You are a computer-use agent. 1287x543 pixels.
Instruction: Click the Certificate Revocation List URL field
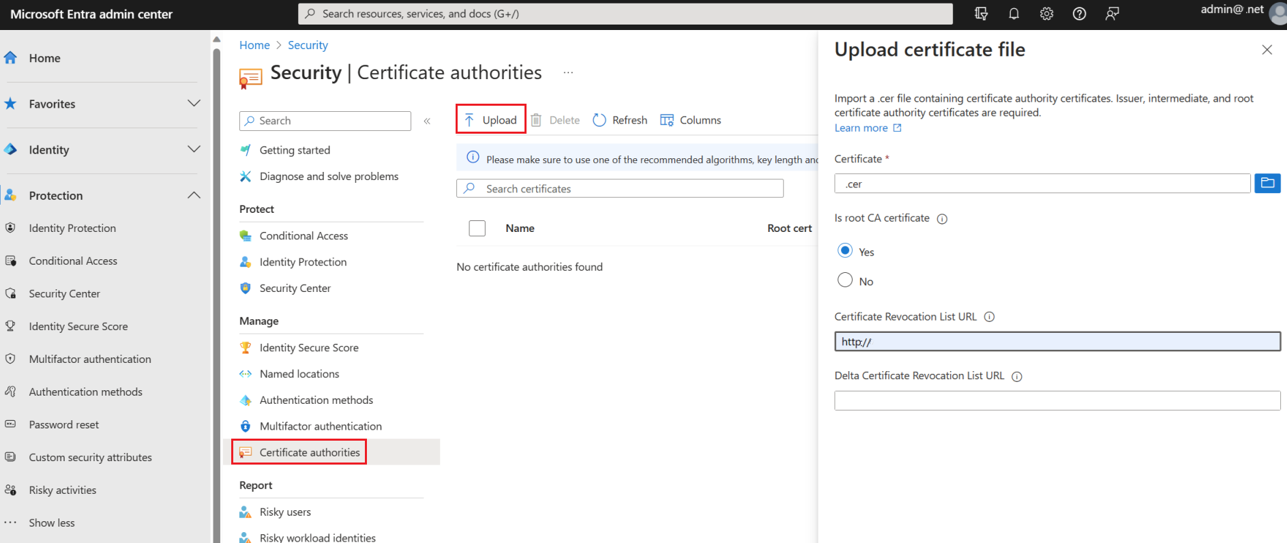pos(1057,341)
